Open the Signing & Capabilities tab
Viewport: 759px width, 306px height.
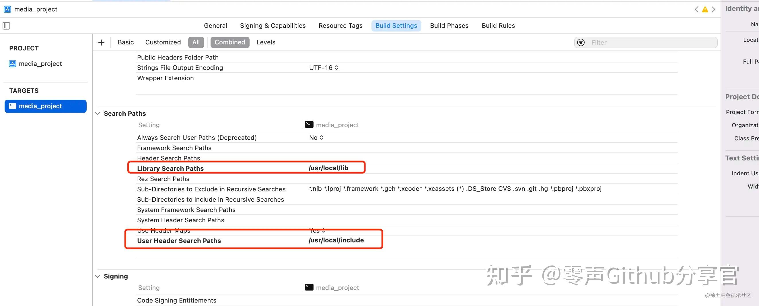273,25
